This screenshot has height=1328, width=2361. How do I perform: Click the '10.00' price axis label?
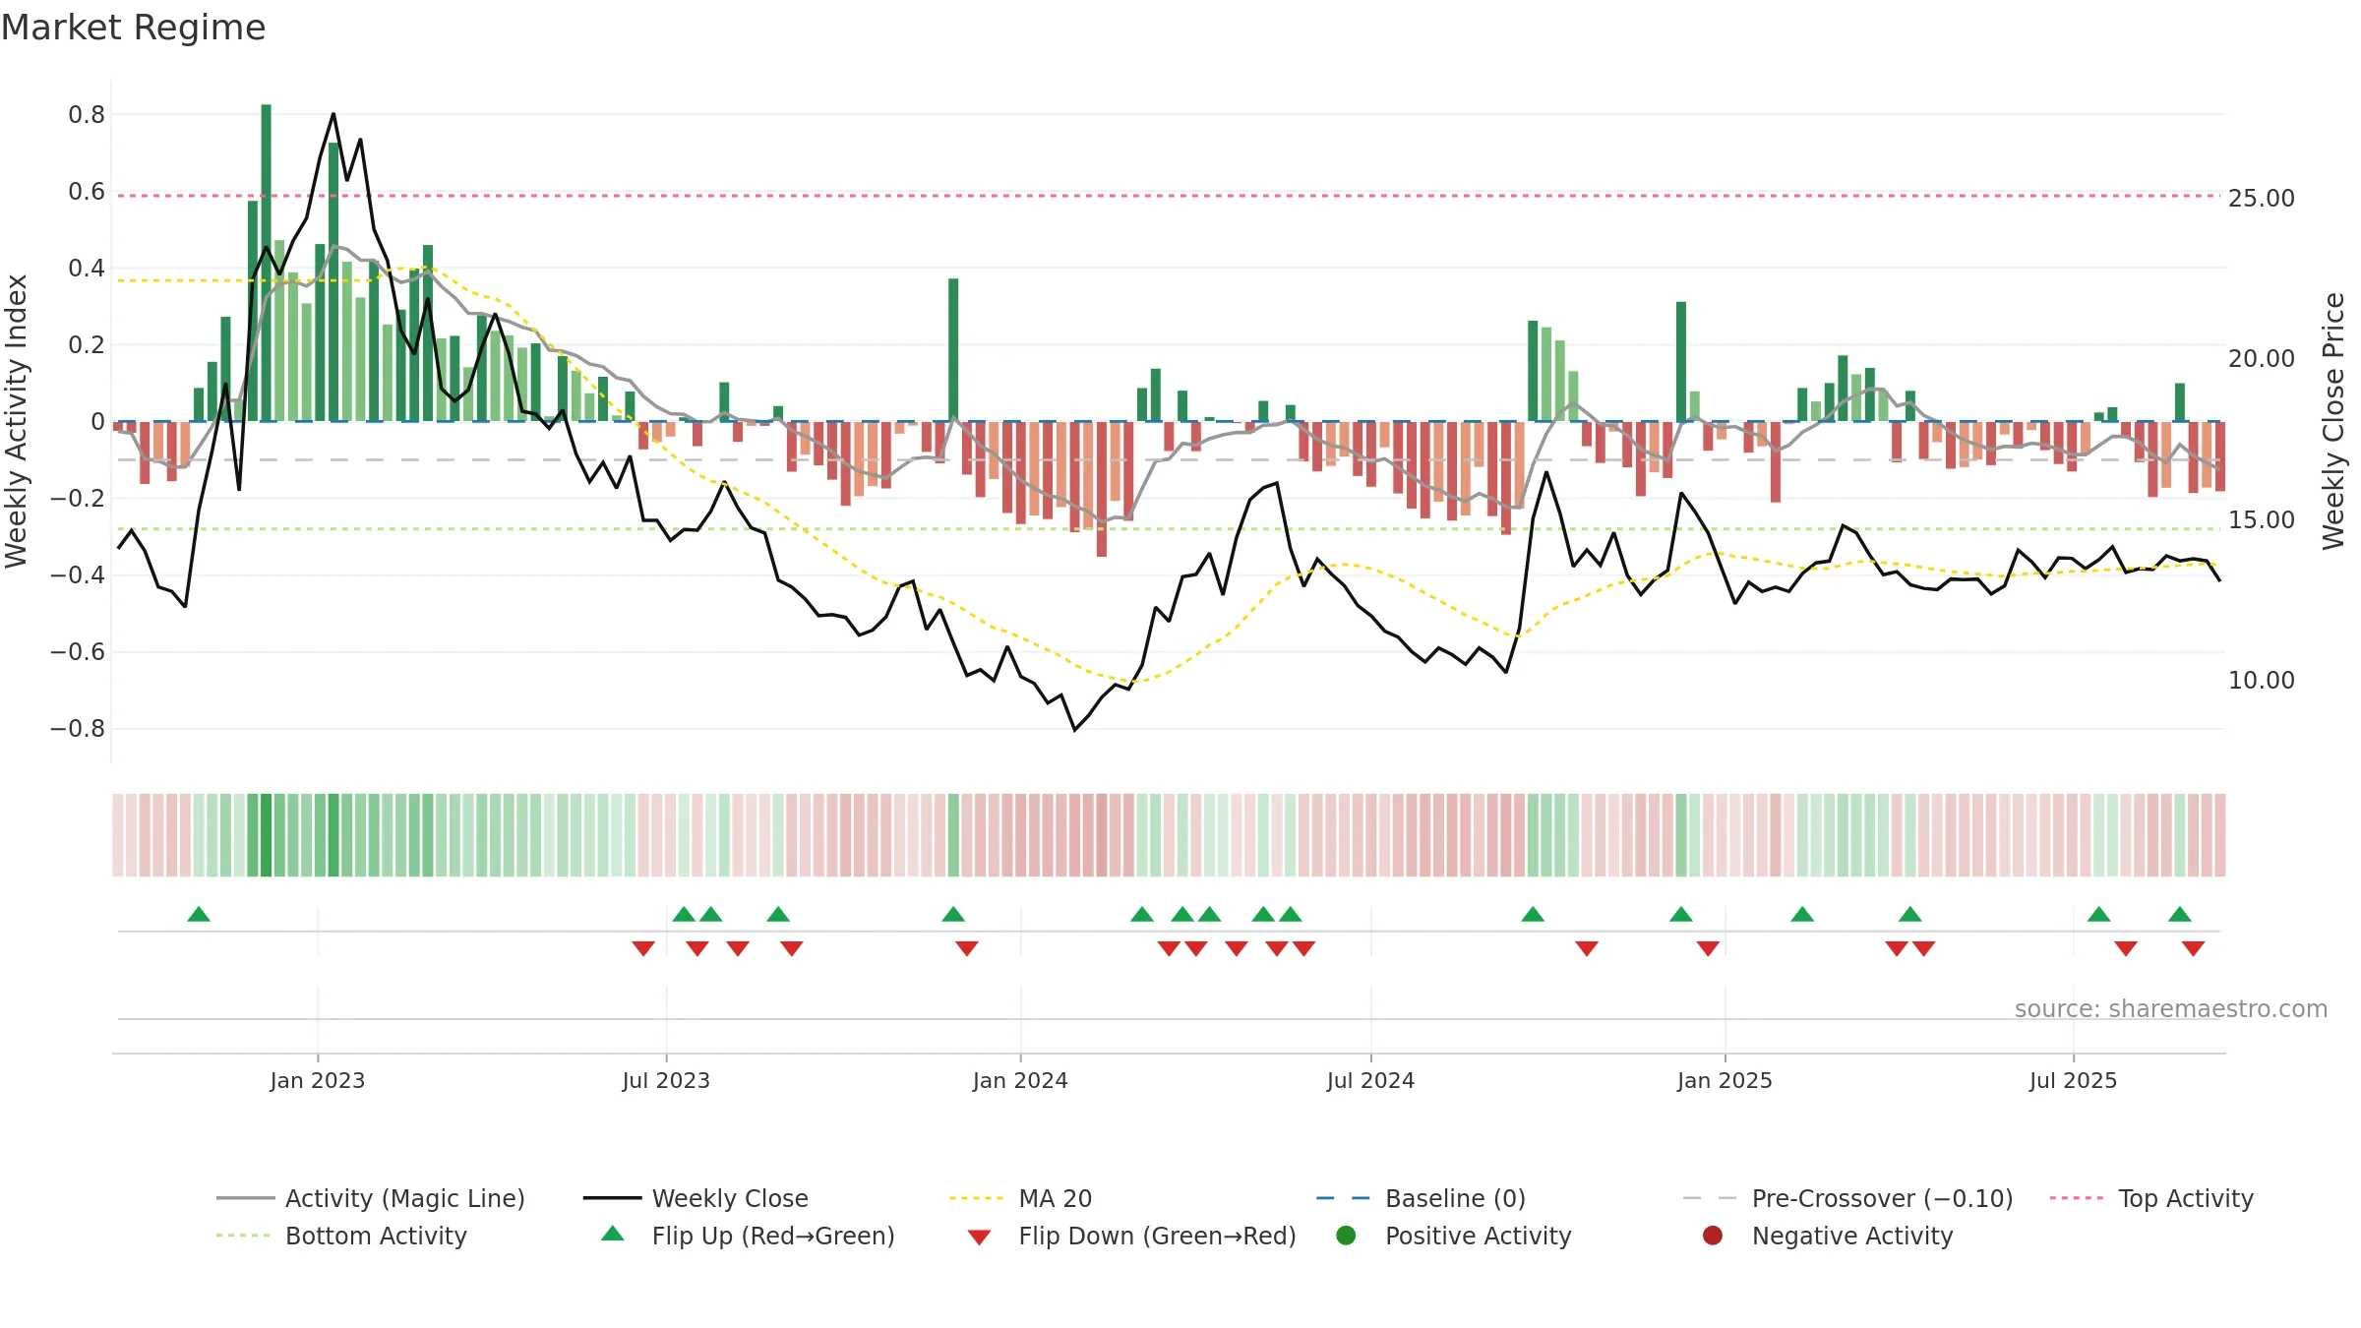[x=2262, y=681]
